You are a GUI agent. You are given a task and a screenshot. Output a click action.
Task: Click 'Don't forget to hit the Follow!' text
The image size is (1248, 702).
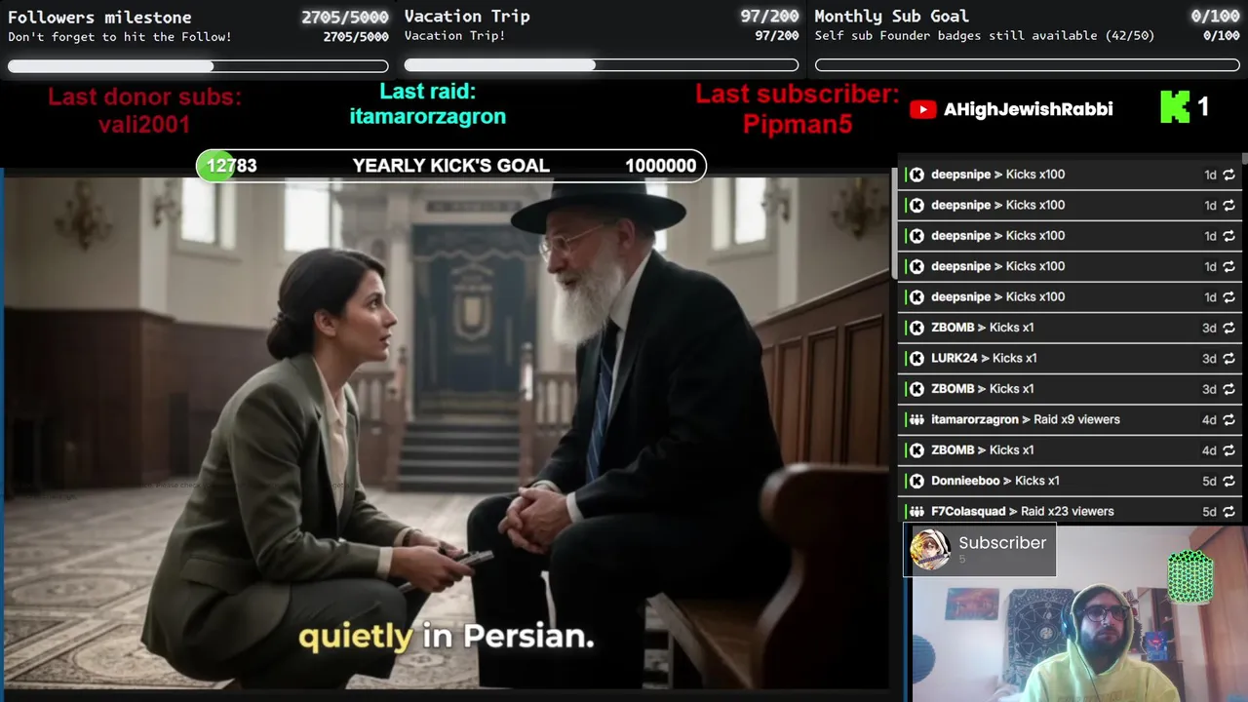pos(120,37)
